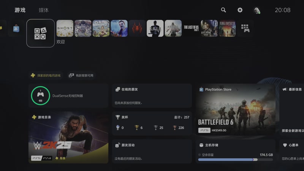Open the 朋友活动 card
Image resolution: width=304 pixels, height=171 pixels.
[152, 151]
